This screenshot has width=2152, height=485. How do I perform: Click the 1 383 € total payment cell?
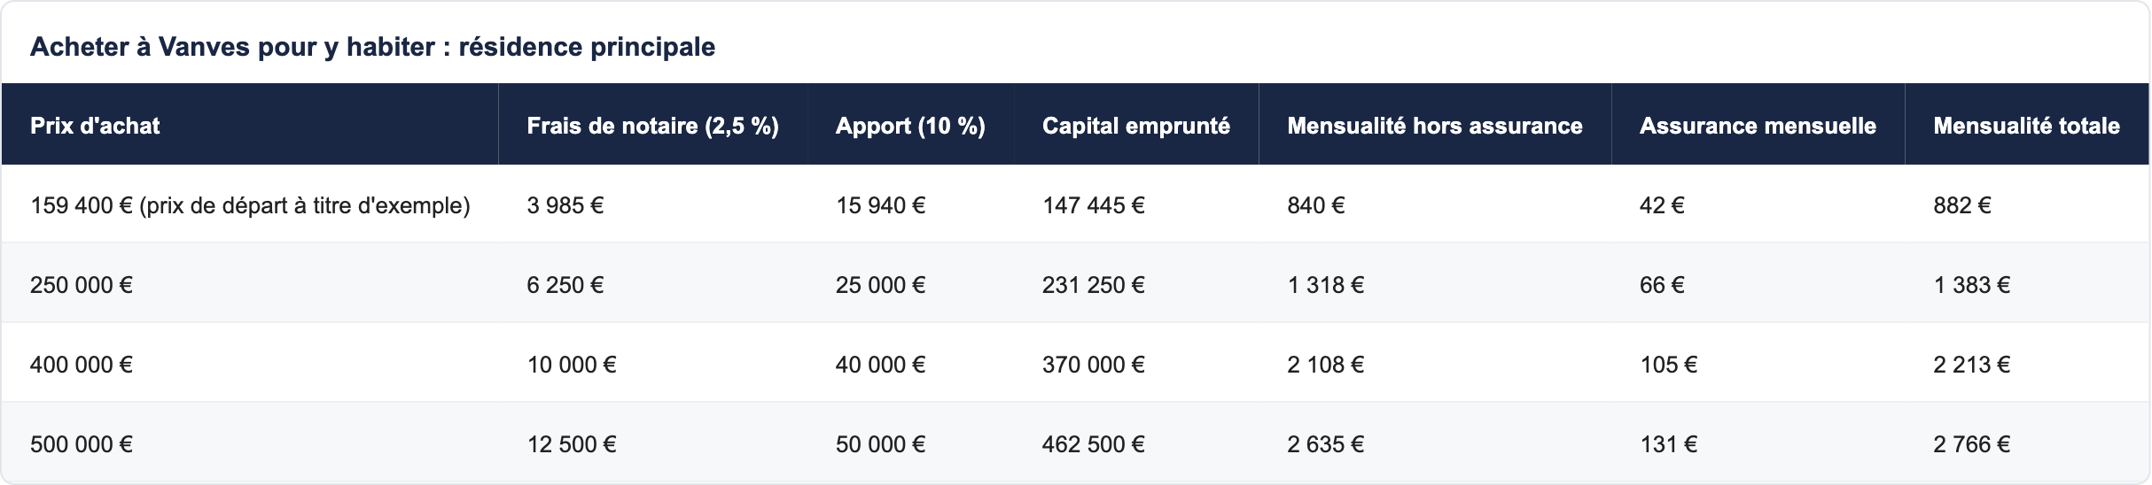2027,284
